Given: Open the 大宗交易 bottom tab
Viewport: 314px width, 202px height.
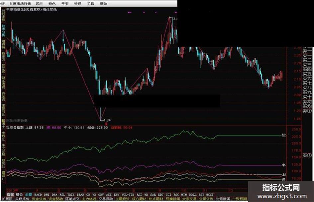Looking at the screenshot, I should coord(189,199).
